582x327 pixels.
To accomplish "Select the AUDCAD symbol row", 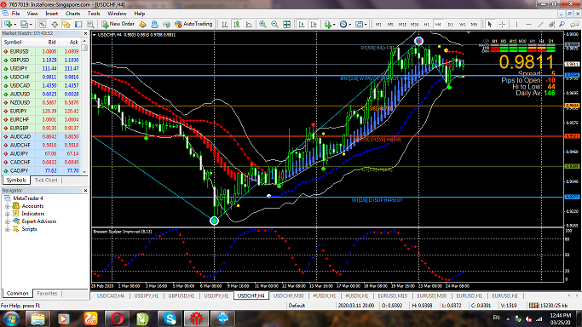I will click(x=41, y=137).
